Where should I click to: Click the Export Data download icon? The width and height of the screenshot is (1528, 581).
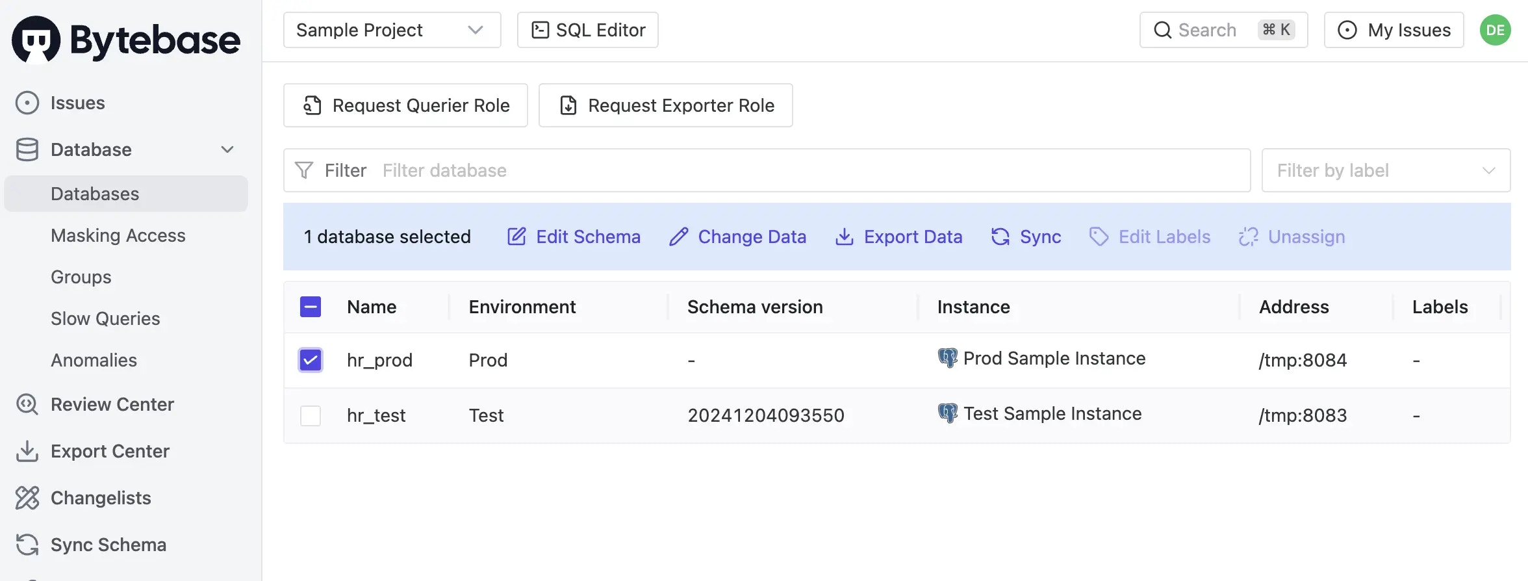[844, 237]
